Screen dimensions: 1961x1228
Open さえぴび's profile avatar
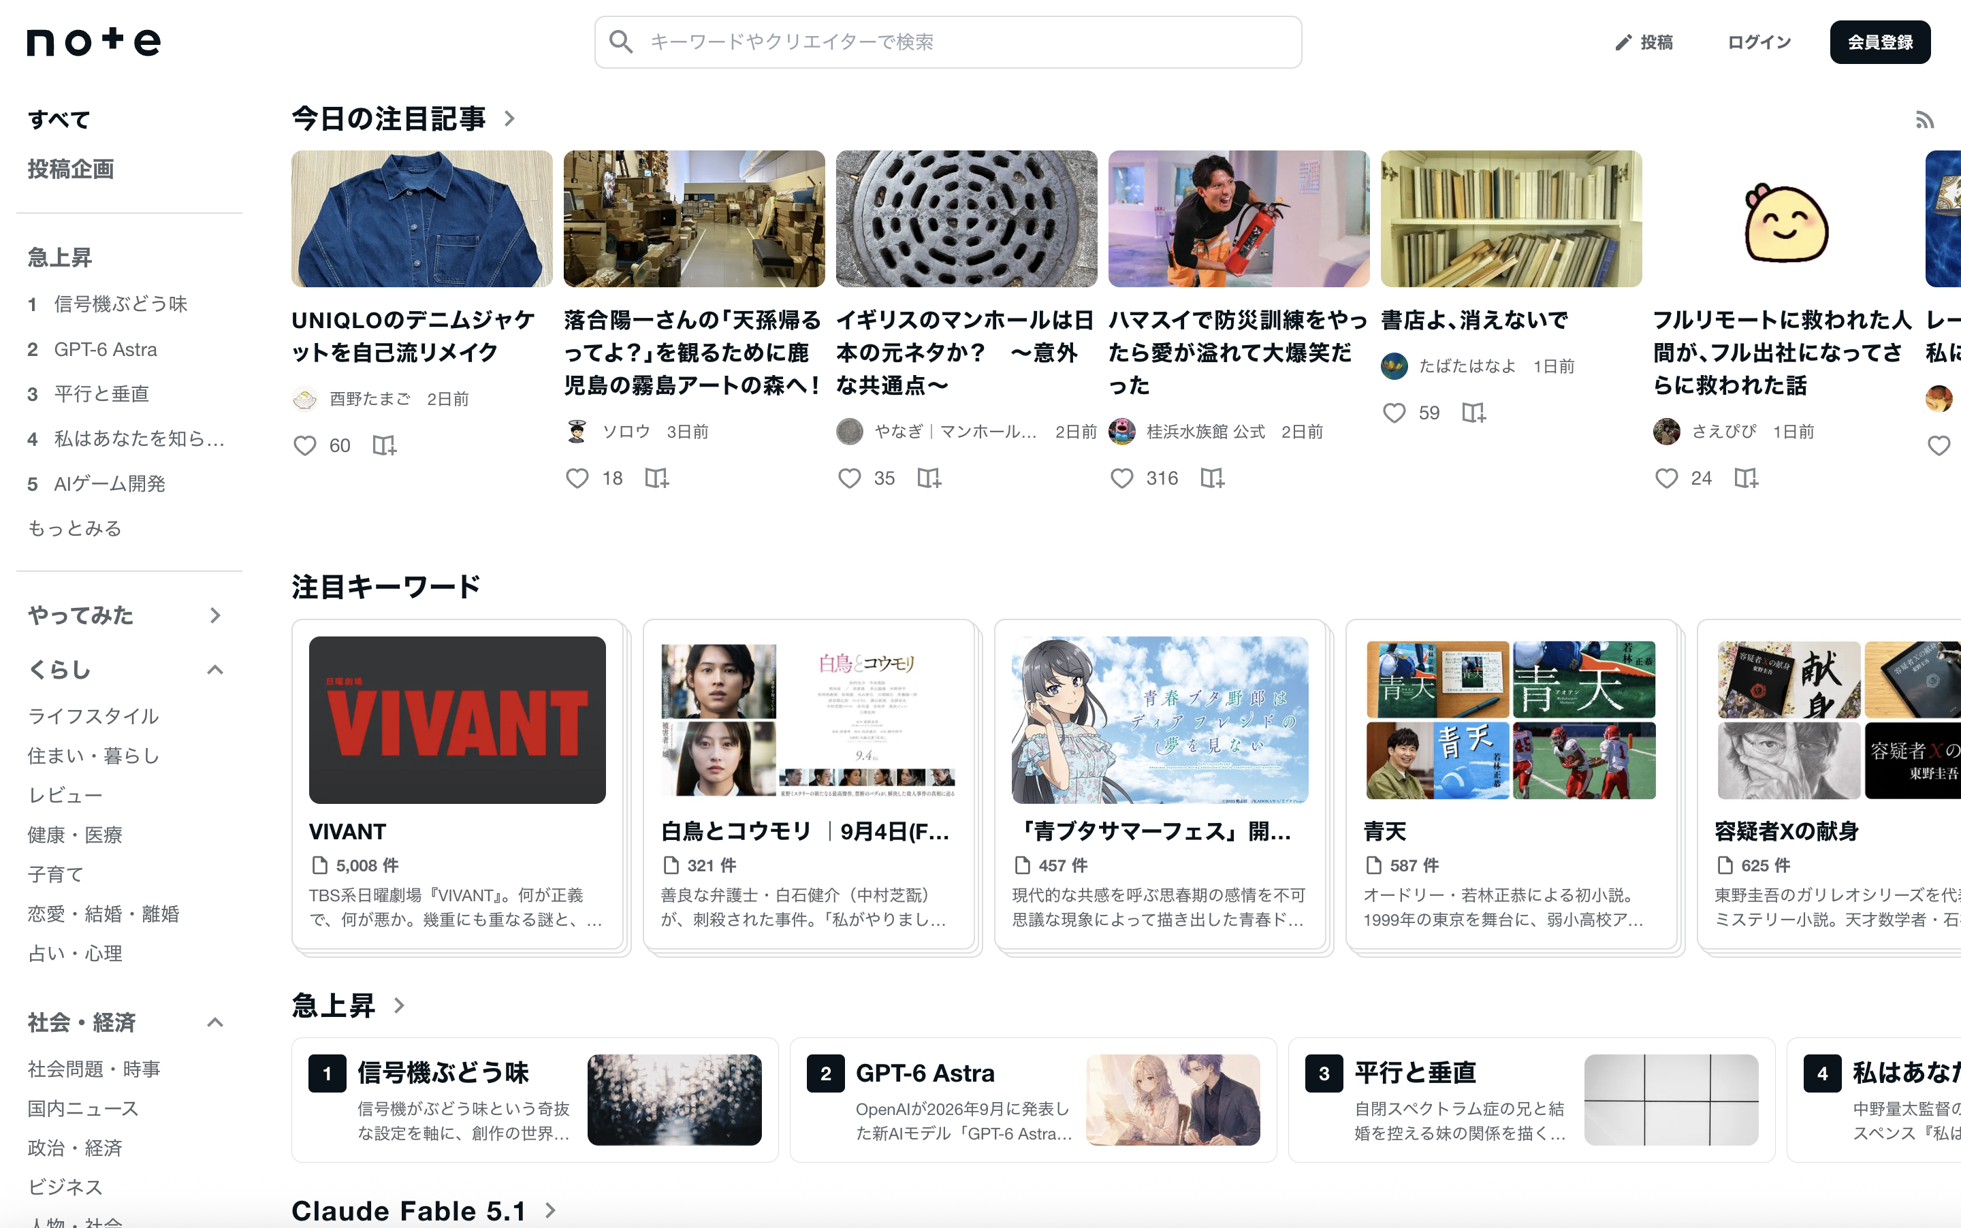click(1666, 432)
